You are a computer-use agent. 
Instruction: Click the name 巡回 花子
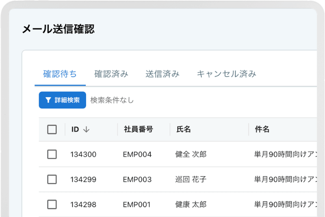(x=191, y=179)
